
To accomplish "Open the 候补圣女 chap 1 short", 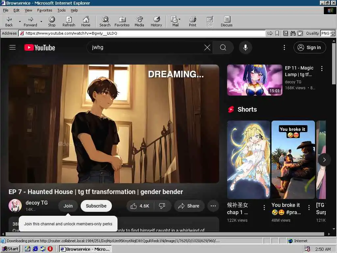I will pyautogui.click(x=248, y=160).
